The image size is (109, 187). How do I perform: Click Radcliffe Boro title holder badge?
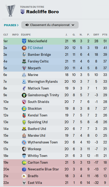tap(23, 12)
